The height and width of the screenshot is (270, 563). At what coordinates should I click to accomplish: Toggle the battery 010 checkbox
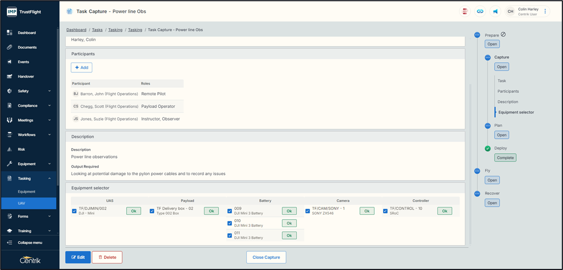(x=230, y=223)
